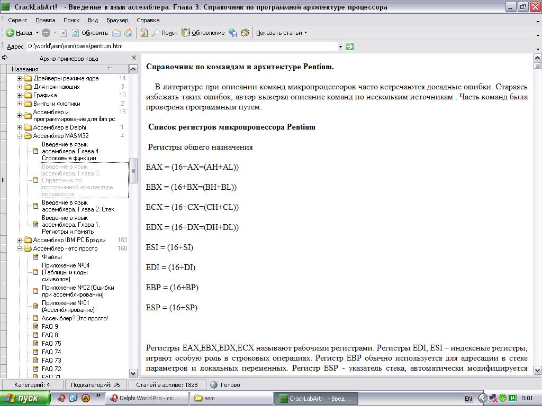Click the magnifier Поиск search icon

(x=156, y=33)
